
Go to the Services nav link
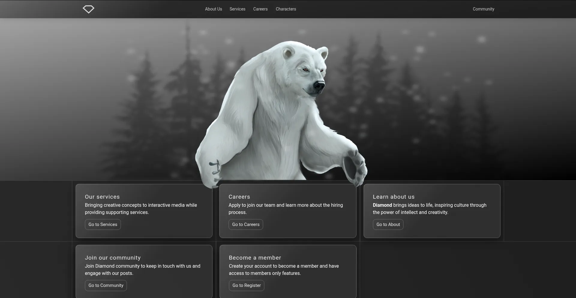pyautogui.click(x=237, y=9)
